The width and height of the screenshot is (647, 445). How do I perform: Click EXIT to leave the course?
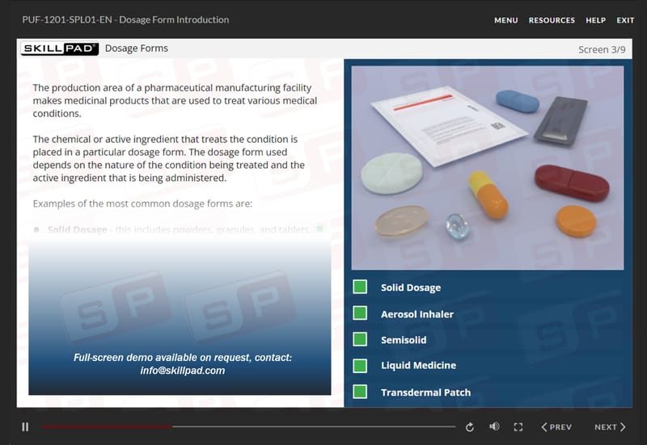point(625,20)
